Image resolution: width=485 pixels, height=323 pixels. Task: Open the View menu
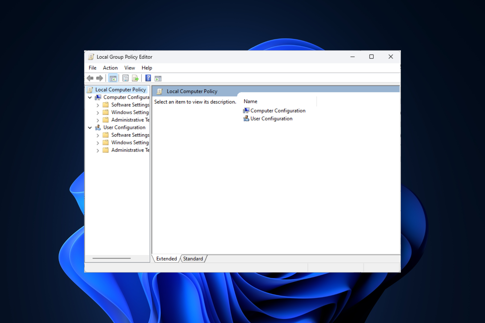pyautogui.click(x=130, y=67)
